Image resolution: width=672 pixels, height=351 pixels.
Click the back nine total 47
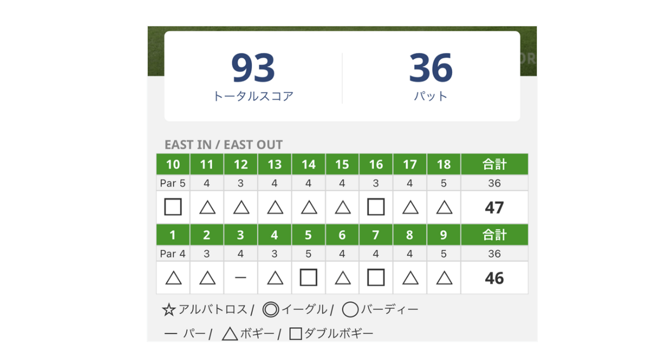(494, 207)
